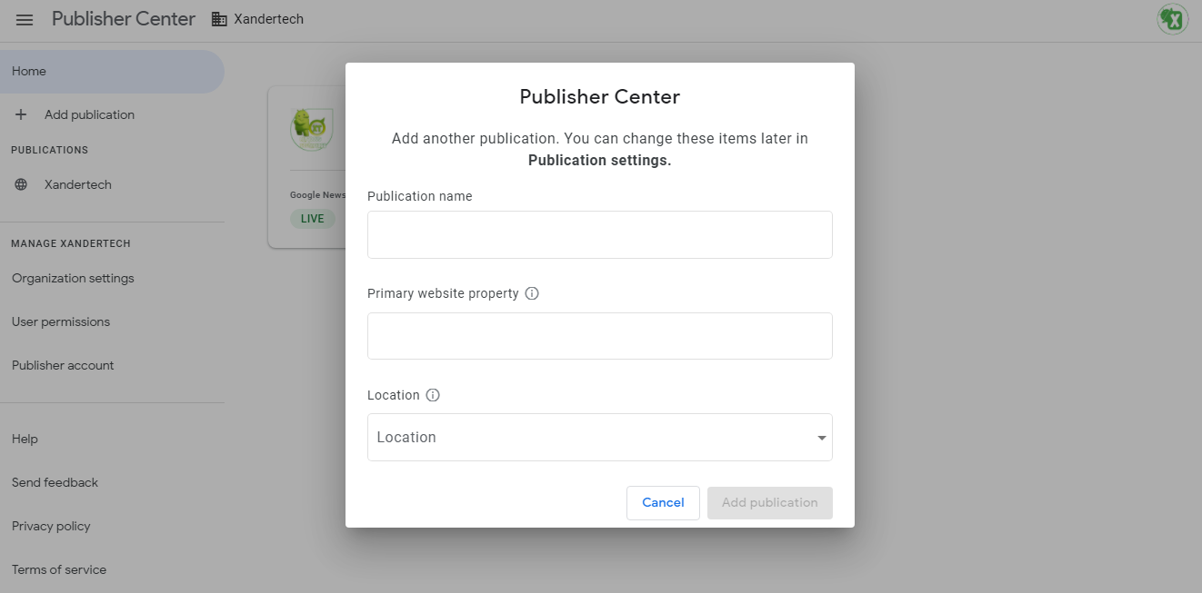The width and height of the screenshot is (1202, 593).
Task: Open Help link
Action: (25, 439)
